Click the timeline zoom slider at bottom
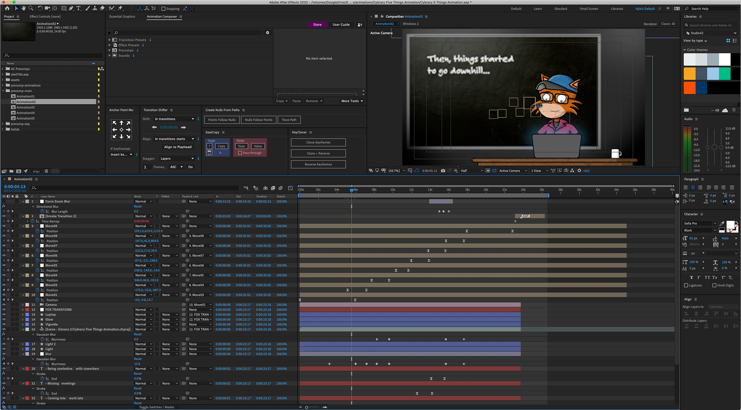The image size is (741, 410). [307, 407]
